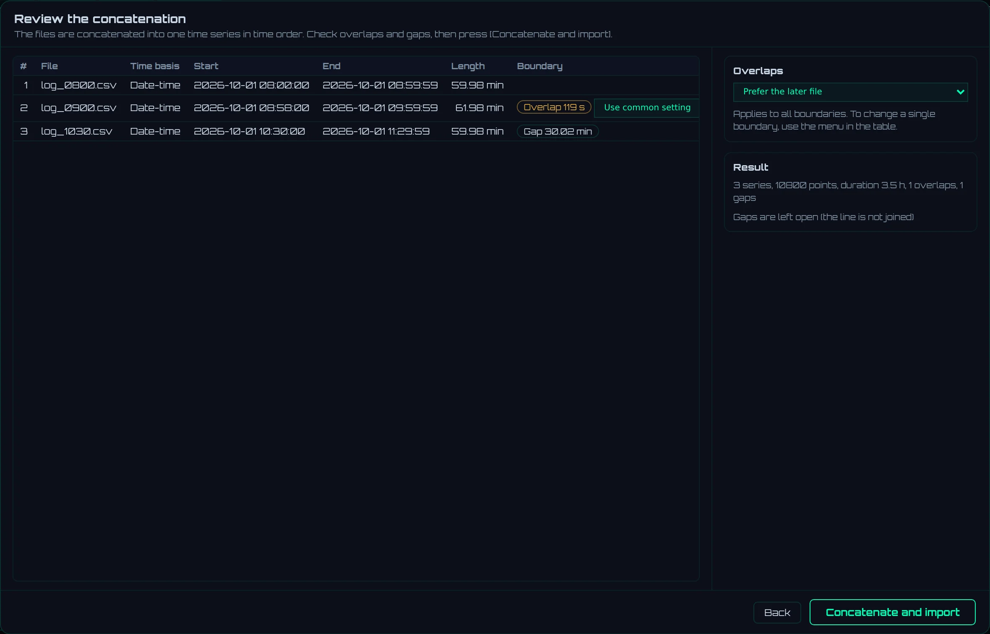
Task: Click start time 2026-10-01 08:58:00
Action: (x=251, y=108)
